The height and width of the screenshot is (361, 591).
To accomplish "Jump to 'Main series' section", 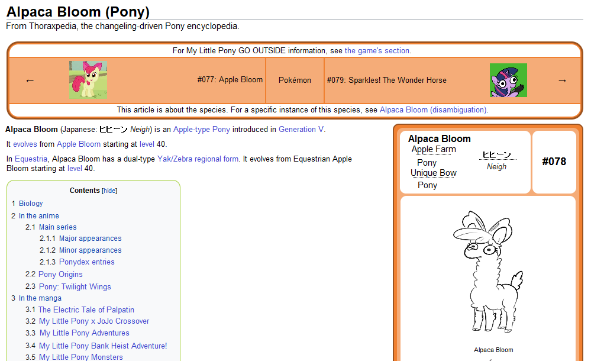I will [x=57, y=227].
